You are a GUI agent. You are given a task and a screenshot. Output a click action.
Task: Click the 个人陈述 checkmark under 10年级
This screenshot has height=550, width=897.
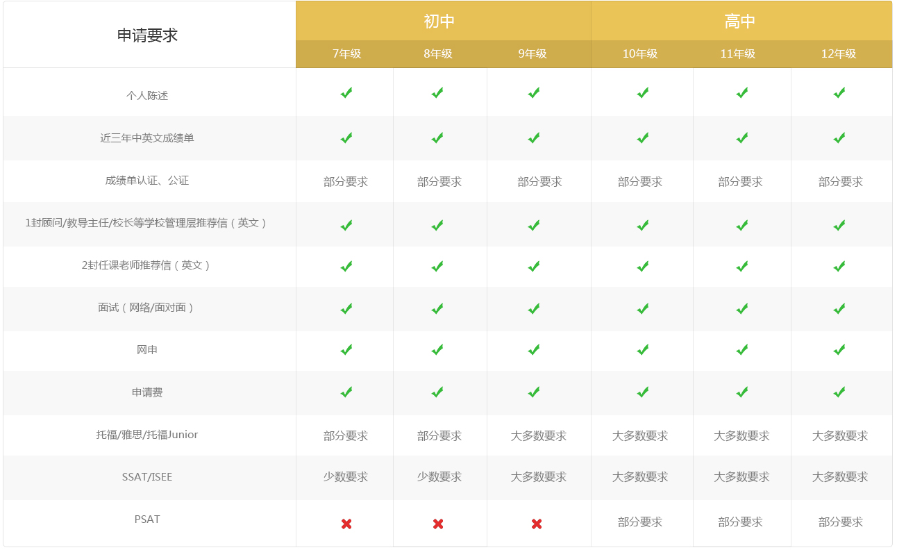click(x=643, y=92)
